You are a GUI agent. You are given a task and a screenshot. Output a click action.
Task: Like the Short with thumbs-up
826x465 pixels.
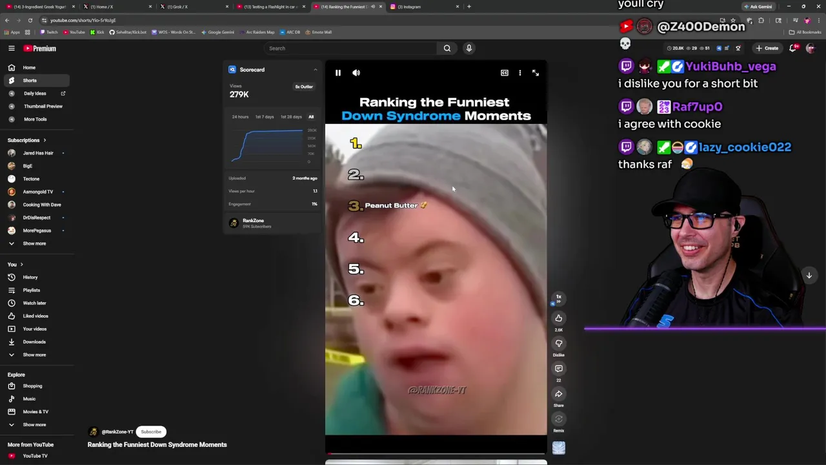(559, 318)
